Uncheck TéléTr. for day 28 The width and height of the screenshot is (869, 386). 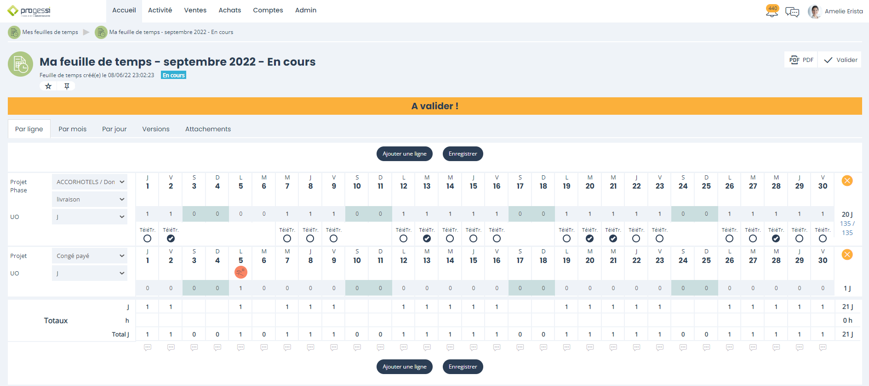[x=776, y=239]
